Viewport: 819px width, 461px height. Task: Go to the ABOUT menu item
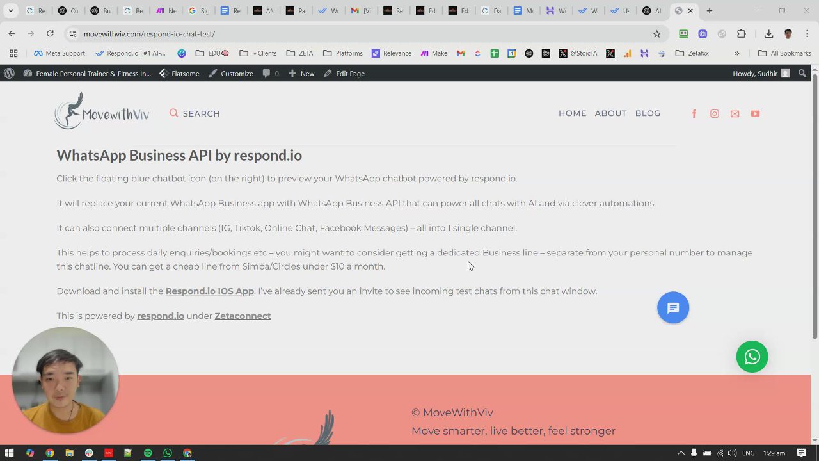coord(610,113)
